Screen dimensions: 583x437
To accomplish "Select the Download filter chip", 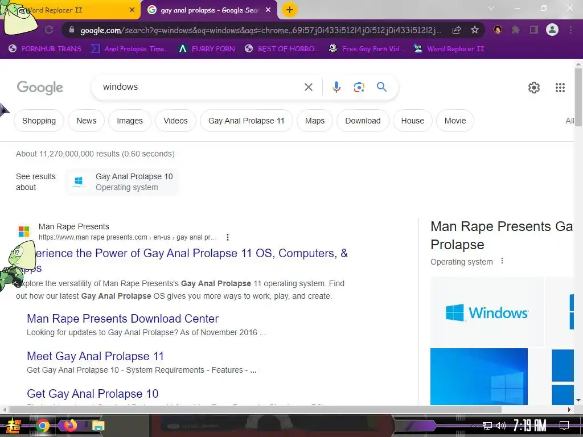I will [363, 121].
